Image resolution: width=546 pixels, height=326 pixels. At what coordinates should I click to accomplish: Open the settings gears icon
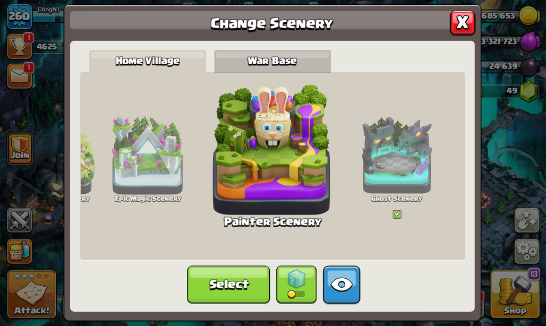[x=527, y=251]
